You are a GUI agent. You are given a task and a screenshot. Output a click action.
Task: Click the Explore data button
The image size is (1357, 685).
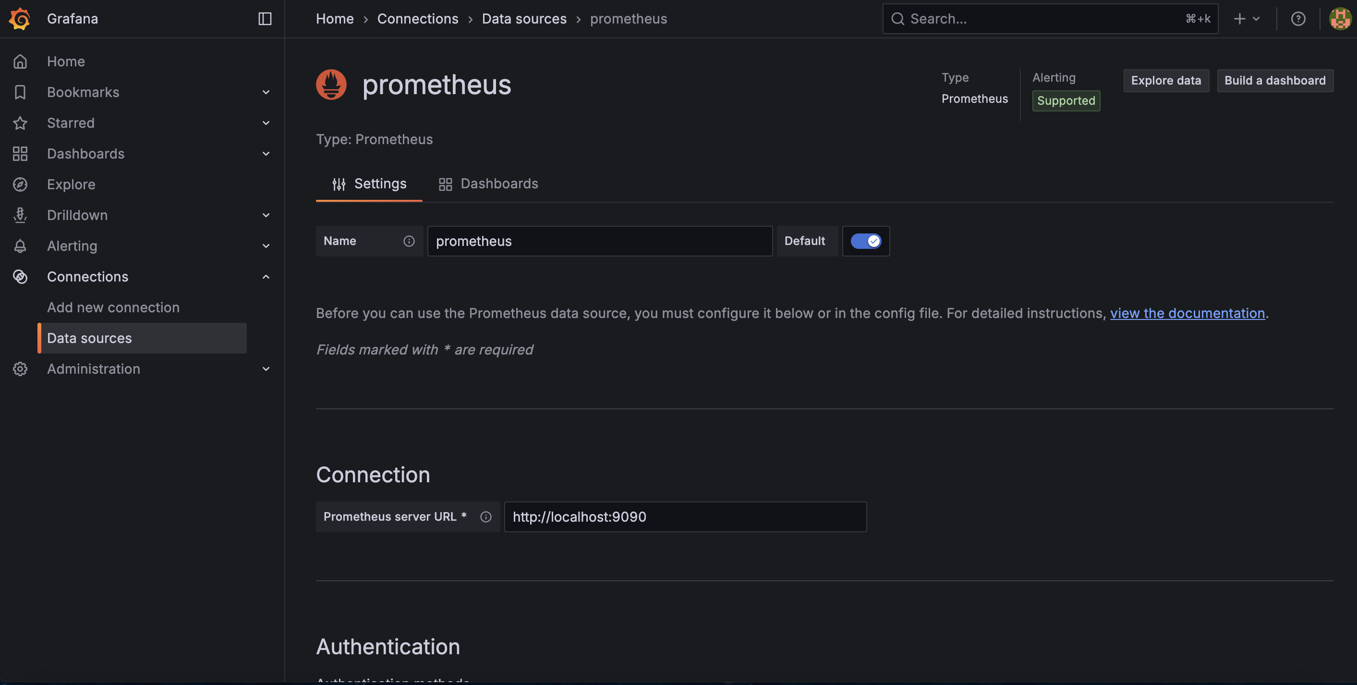point(1166,81)
